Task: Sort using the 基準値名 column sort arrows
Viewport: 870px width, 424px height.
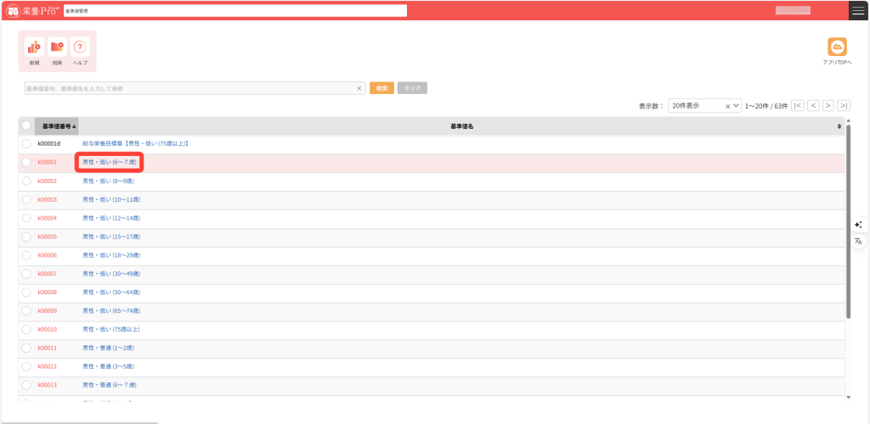Action: click(x=839, y=126)
